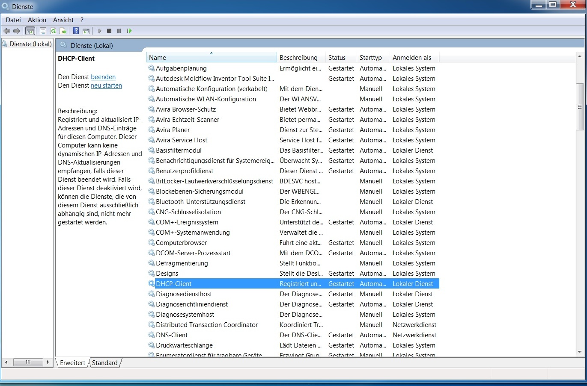Click the gear icon of Druckwarteschlange
The image size is (587, 386).
click(x=152, y=345)
